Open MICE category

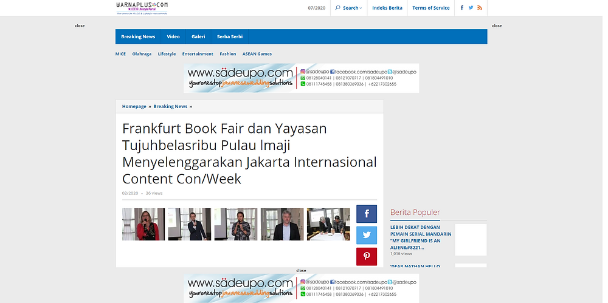click(x=120, y=54)
